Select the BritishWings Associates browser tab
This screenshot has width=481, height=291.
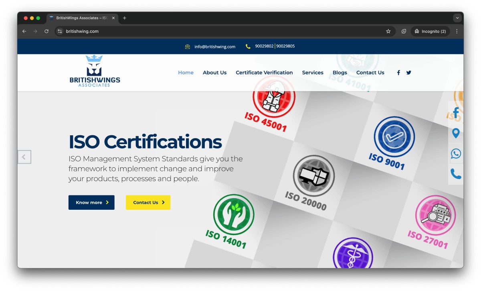pos(82,18)
